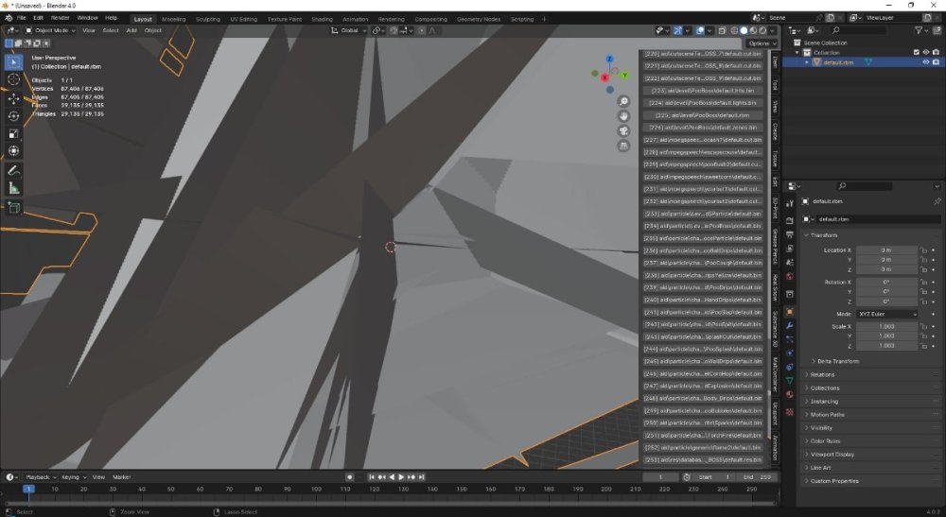
Task: Activate the Rotate tool
Action: click(x=13, y=115)
